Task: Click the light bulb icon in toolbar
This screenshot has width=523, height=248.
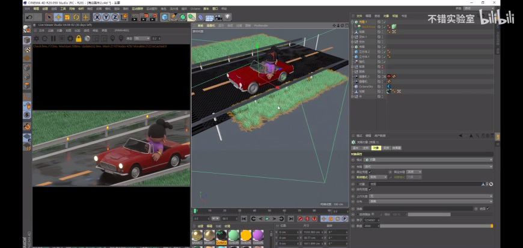Action: pyautogui.click(x=227, y=17)
